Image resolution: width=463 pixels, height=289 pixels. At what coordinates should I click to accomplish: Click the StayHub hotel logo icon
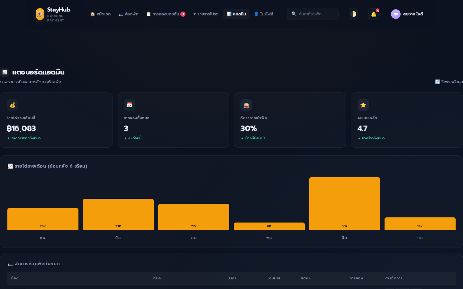[x=40, y=14]
